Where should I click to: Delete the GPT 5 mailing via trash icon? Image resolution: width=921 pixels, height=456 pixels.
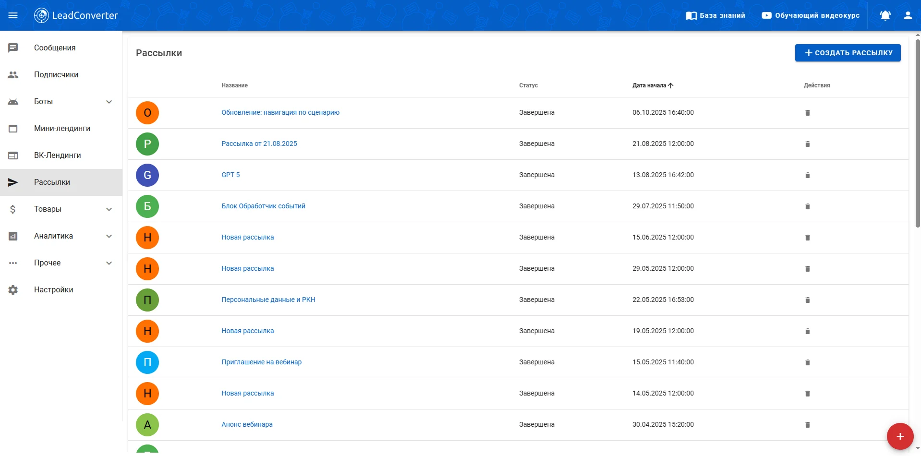click(807, 175)
